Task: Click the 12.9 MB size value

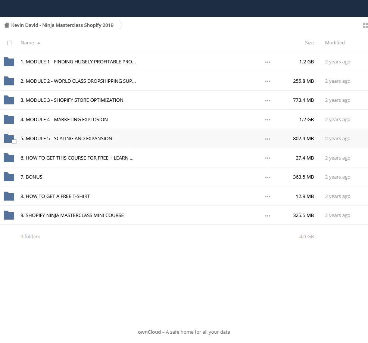Action: pos(305,196)
